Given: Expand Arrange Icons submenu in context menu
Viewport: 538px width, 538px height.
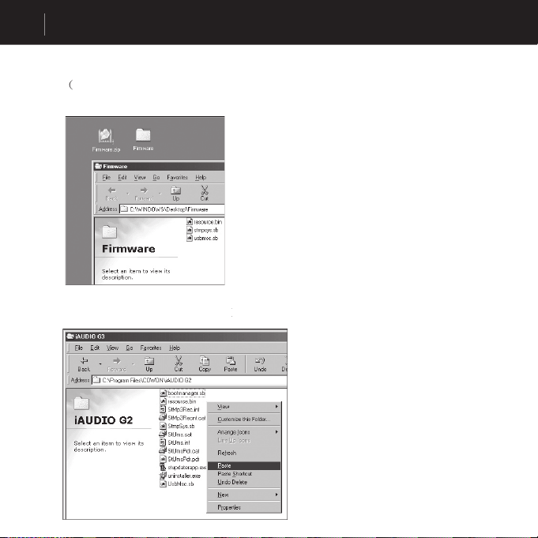Looking at the screenshot, I should [x=244, y=432].
